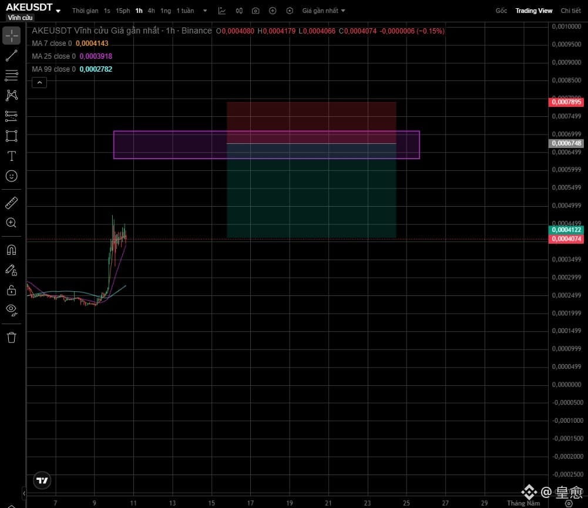Open the candlestick chart style icon
The image size is (588, 508).
pos(239,11)
